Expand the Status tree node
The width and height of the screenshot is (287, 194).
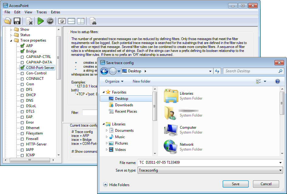click(12, 35)
